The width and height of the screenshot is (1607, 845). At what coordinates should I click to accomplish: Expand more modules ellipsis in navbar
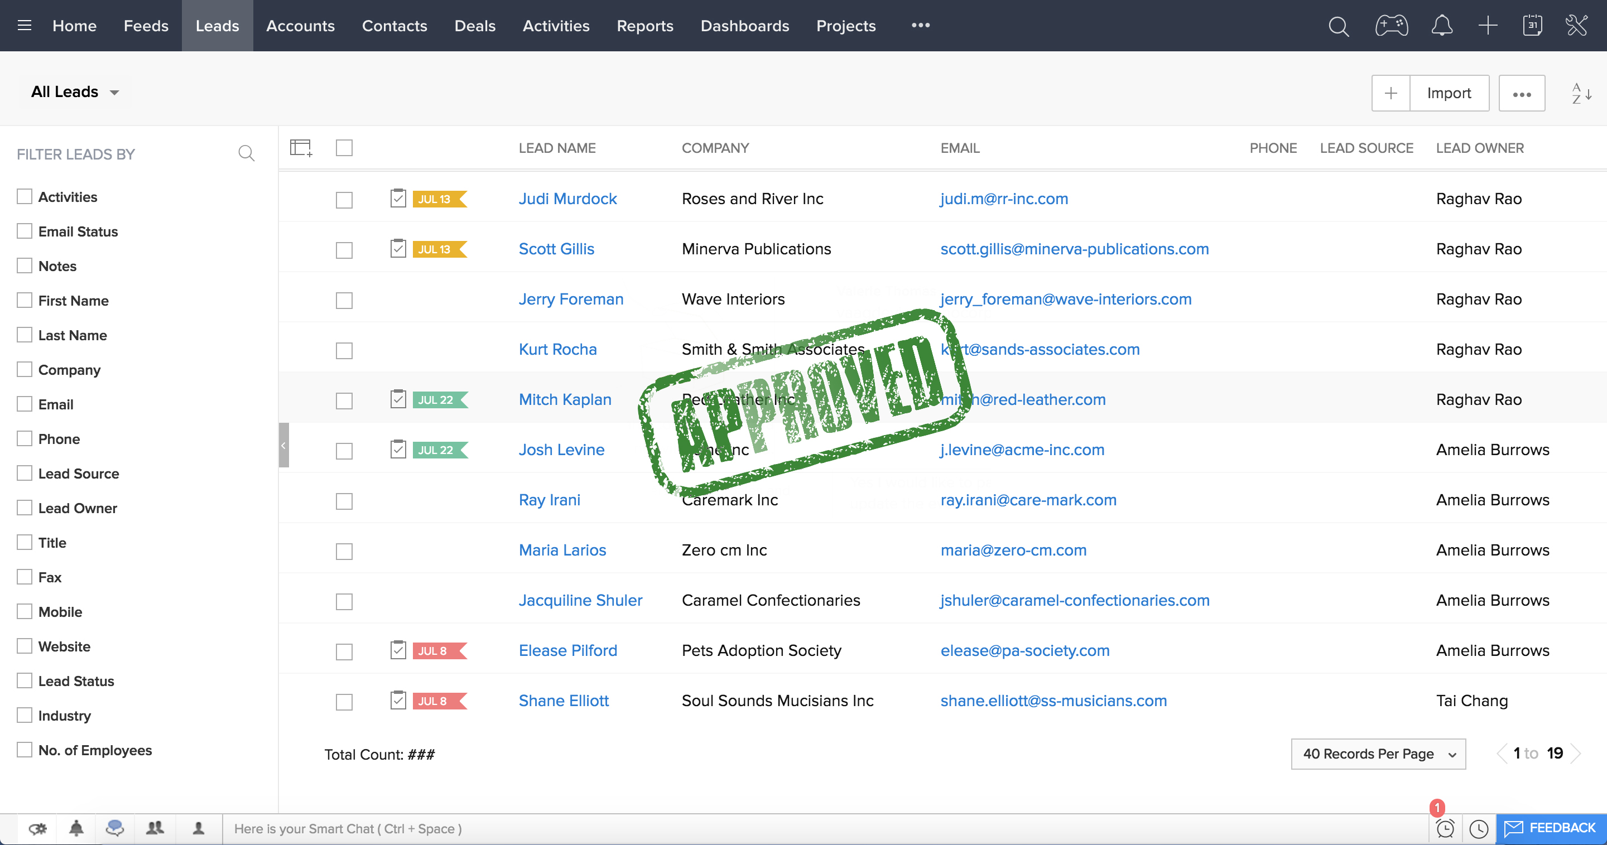[x=920, y=26]
